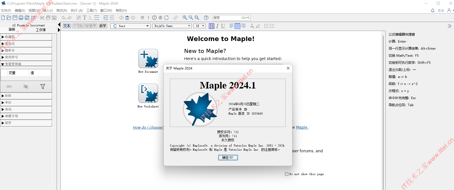
Task: Click the New Document maple leaf icon
Action: coord(148,58)
